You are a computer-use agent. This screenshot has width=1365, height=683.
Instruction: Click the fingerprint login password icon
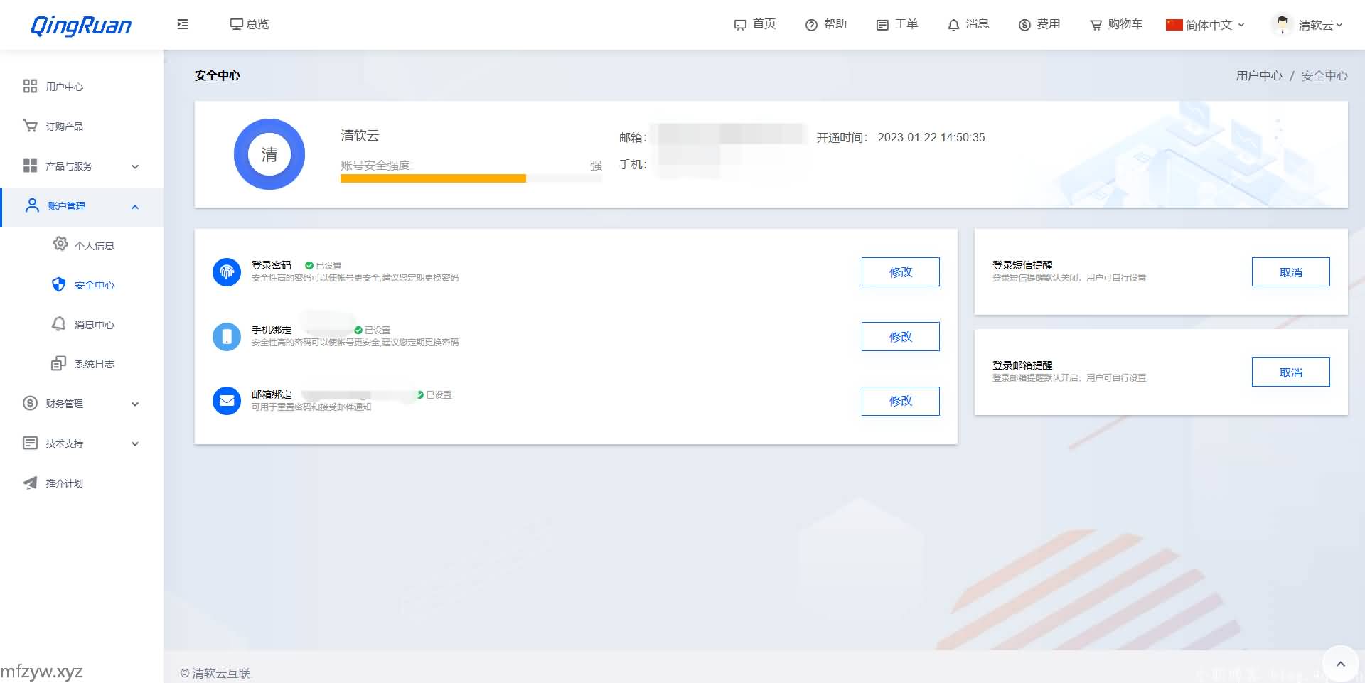pos(227,272)
